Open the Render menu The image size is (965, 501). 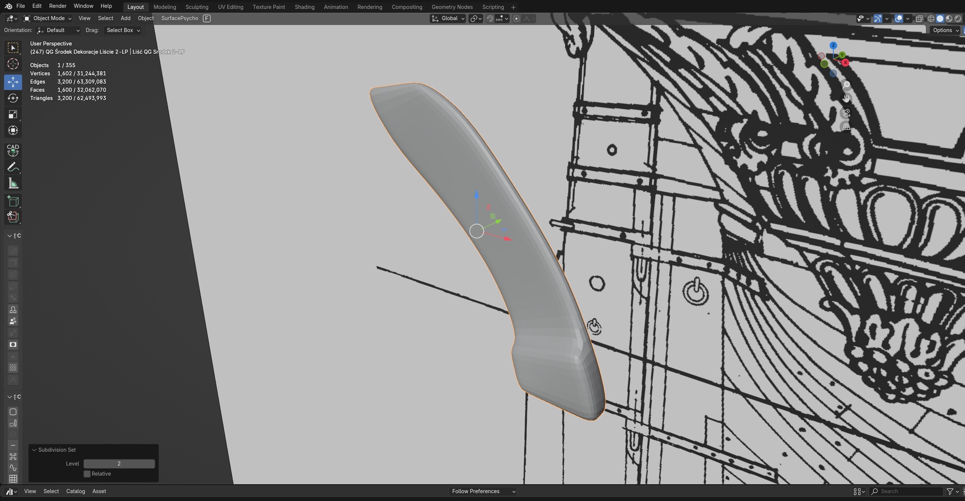click(x=57, y=6)
